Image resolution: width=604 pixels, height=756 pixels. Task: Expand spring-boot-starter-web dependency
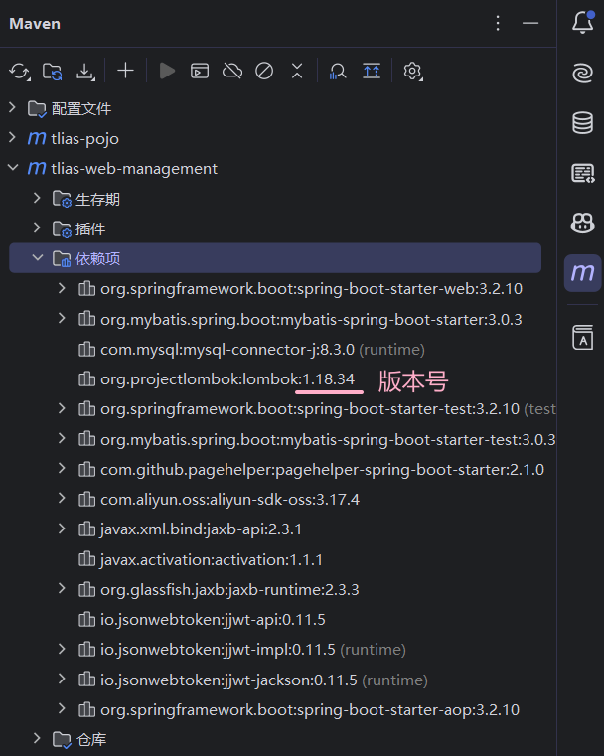pos(62,289)
